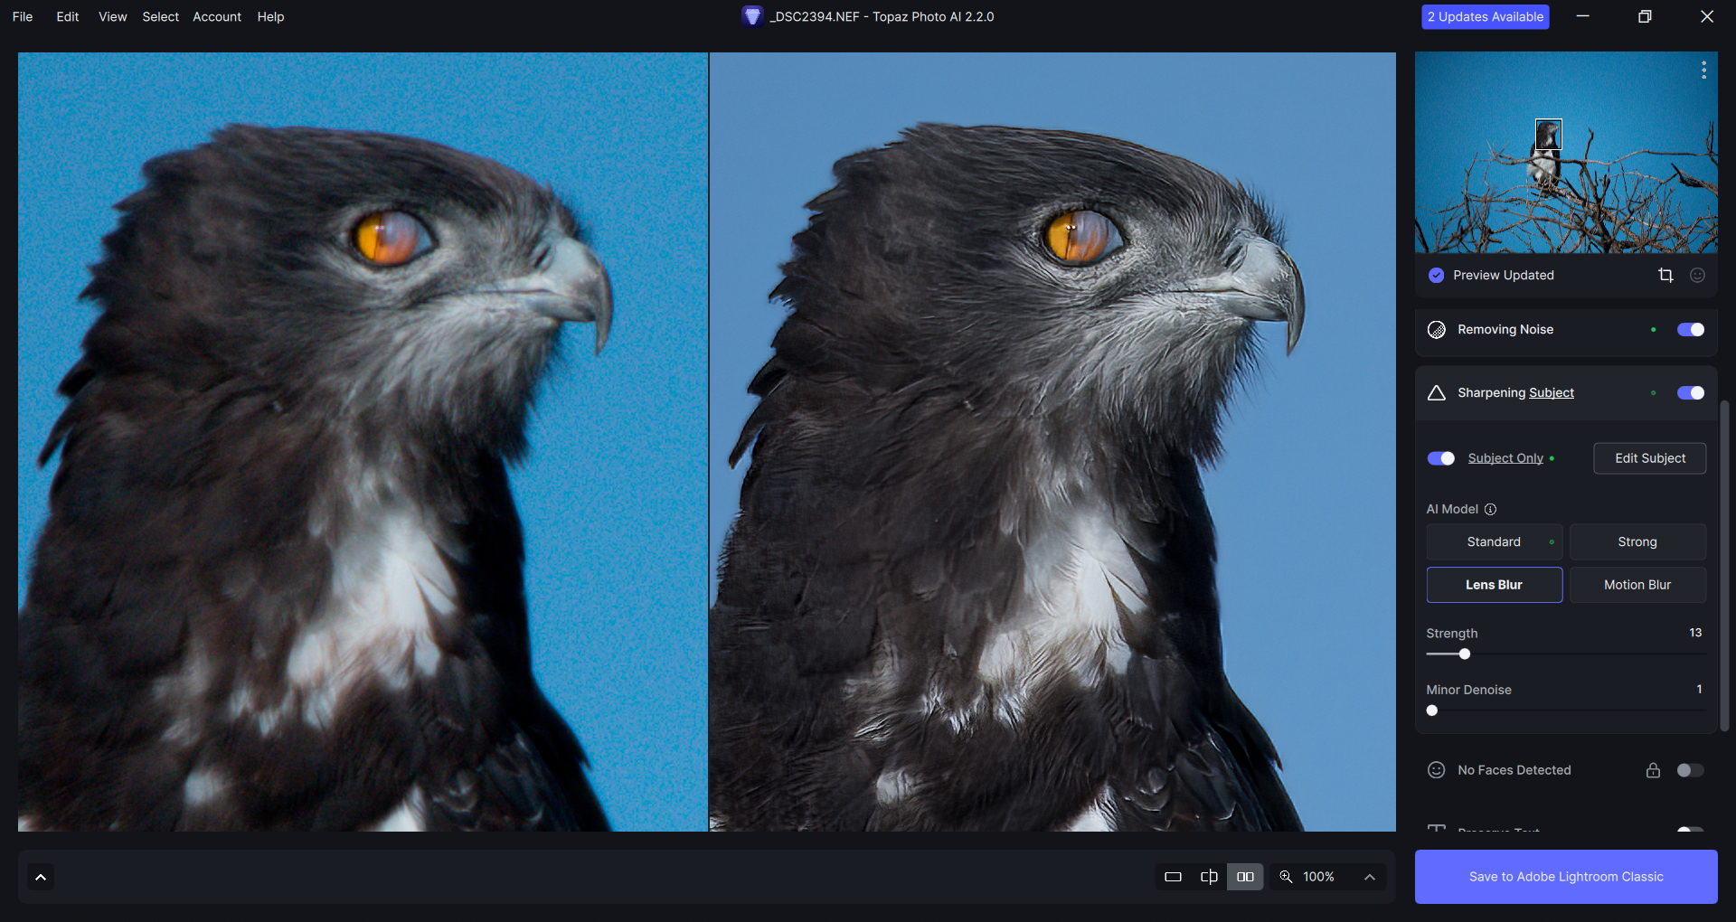The height and width of the screenshot is (922, 1736).
Task: Expand the bottom-left panel chevron
Action: (x=41, y=877)
